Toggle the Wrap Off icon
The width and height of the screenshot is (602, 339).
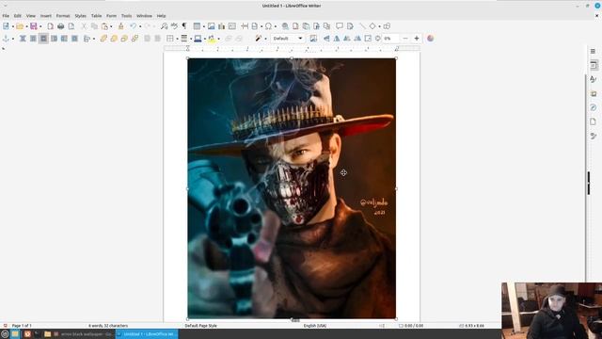[x=23, y=39]
